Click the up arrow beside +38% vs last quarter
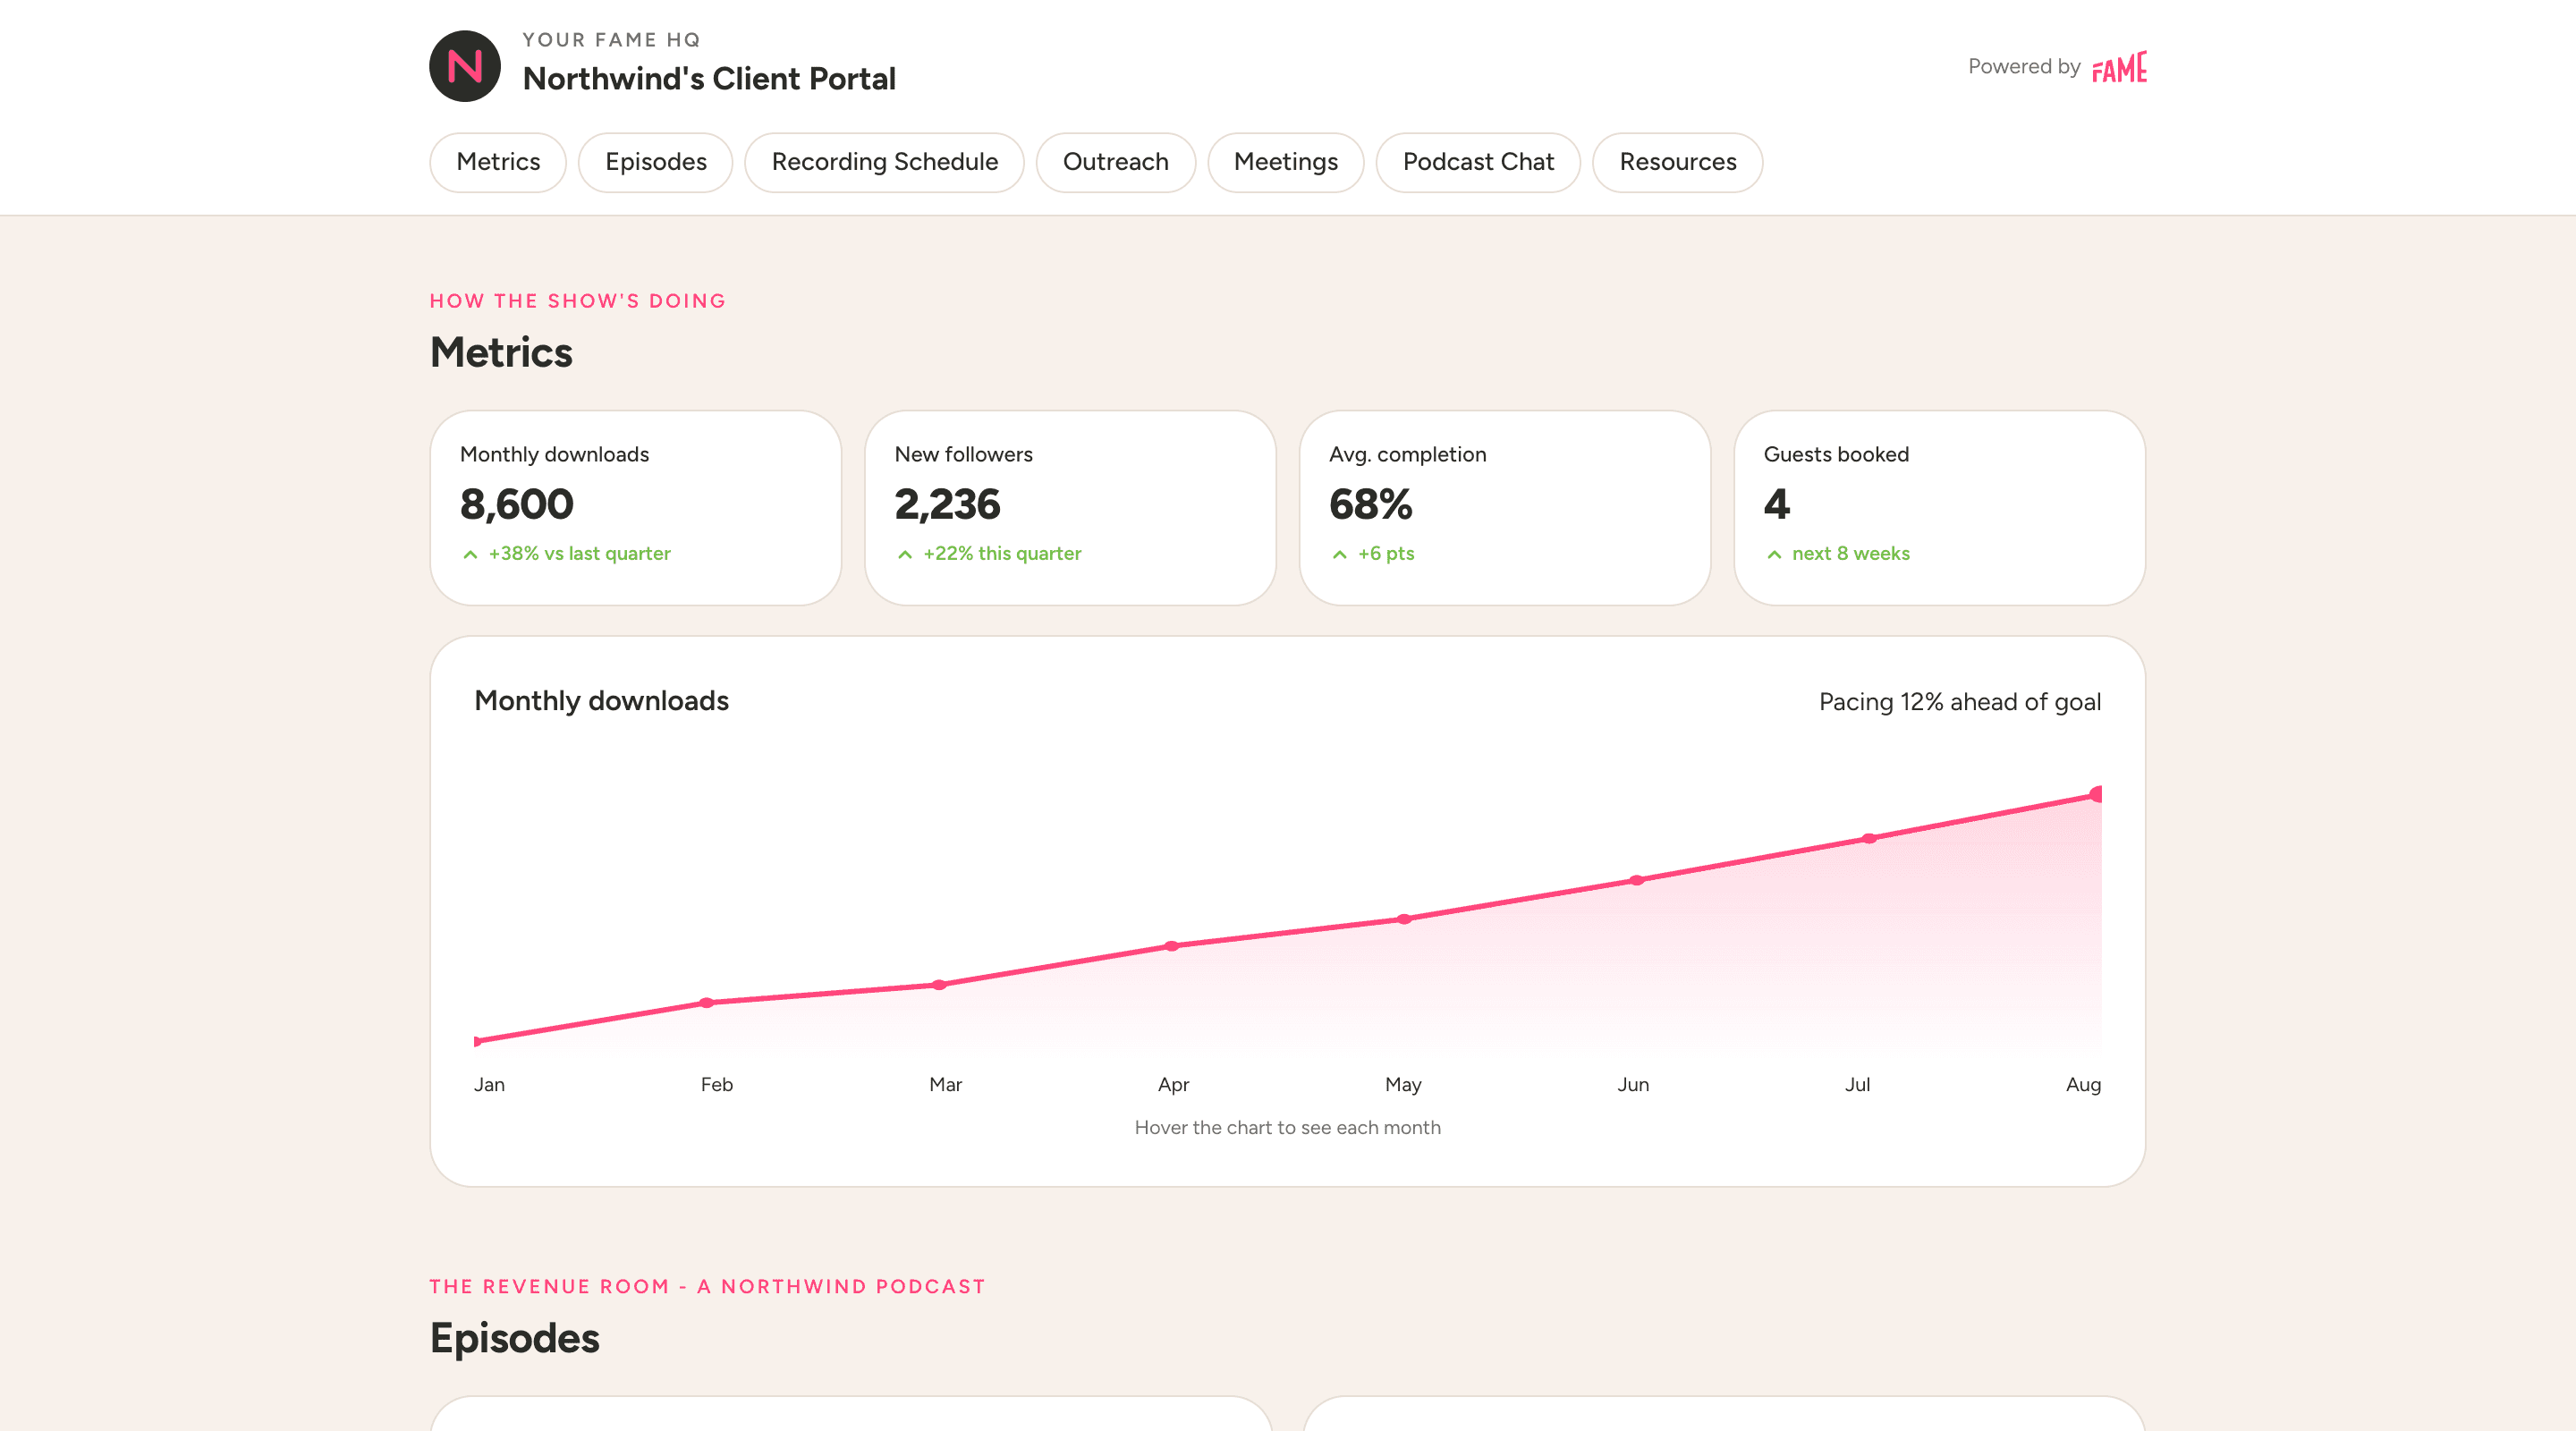The height and width of the screenshot is (1431, 2576). click(x=470, y=554)
